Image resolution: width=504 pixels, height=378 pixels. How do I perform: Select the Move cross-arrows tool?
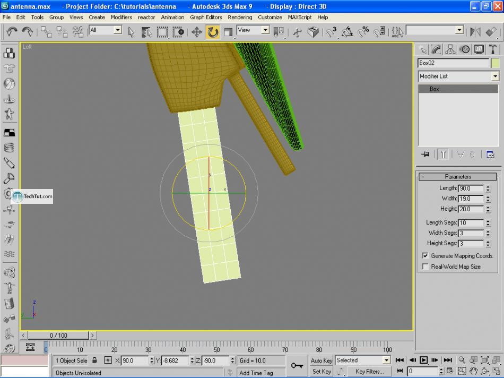click(196, 32)
